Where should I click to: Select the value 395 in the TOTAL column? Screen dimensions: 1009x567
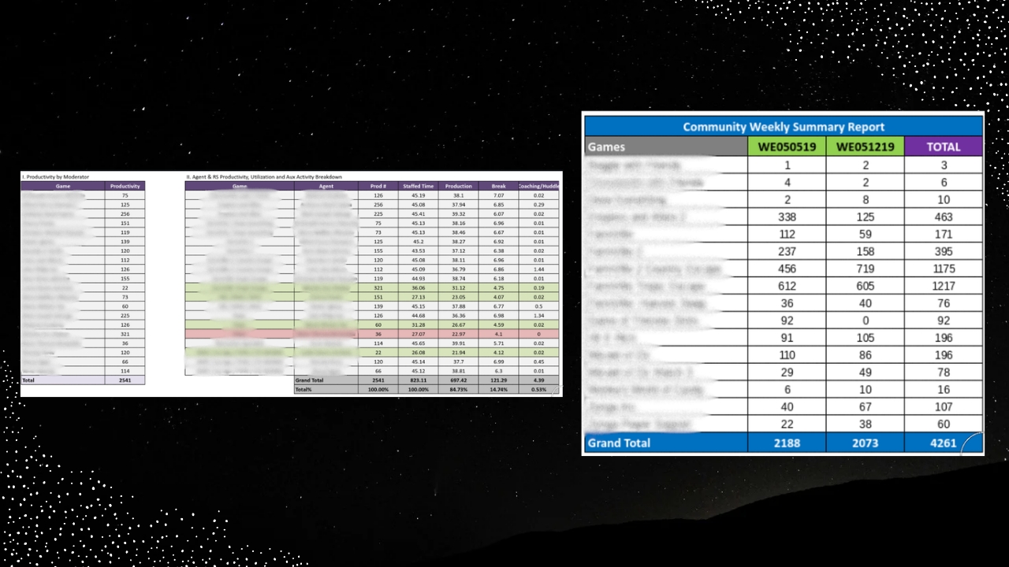(944, 252)
